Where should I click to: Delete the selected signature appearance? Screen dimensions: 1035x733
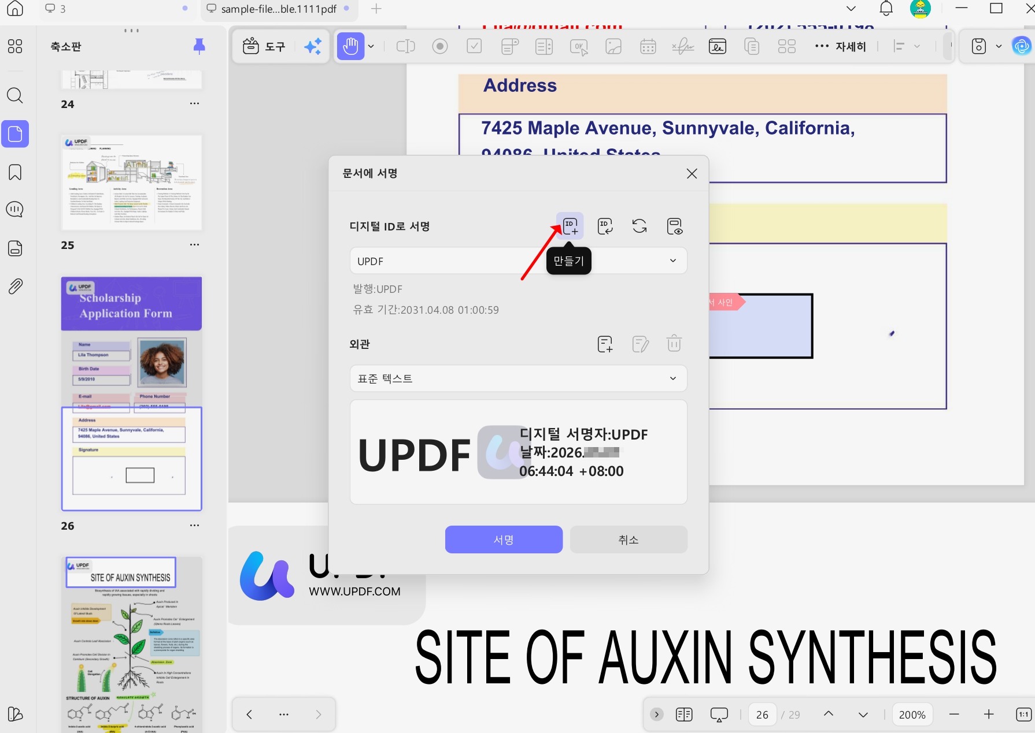point(674,344)
